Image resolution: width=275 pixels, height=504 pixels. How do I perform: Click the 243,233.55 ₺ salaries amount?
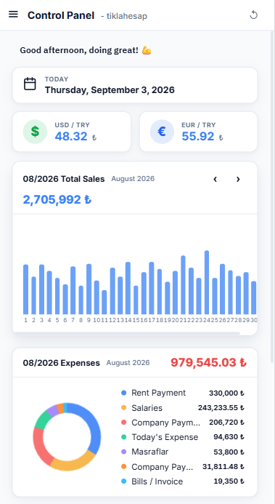tap(221, 408)
